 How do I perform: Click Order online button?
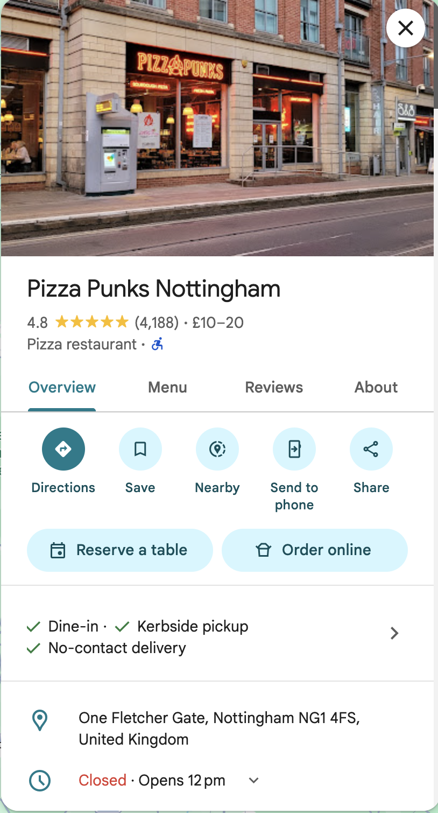click(315, 550)
